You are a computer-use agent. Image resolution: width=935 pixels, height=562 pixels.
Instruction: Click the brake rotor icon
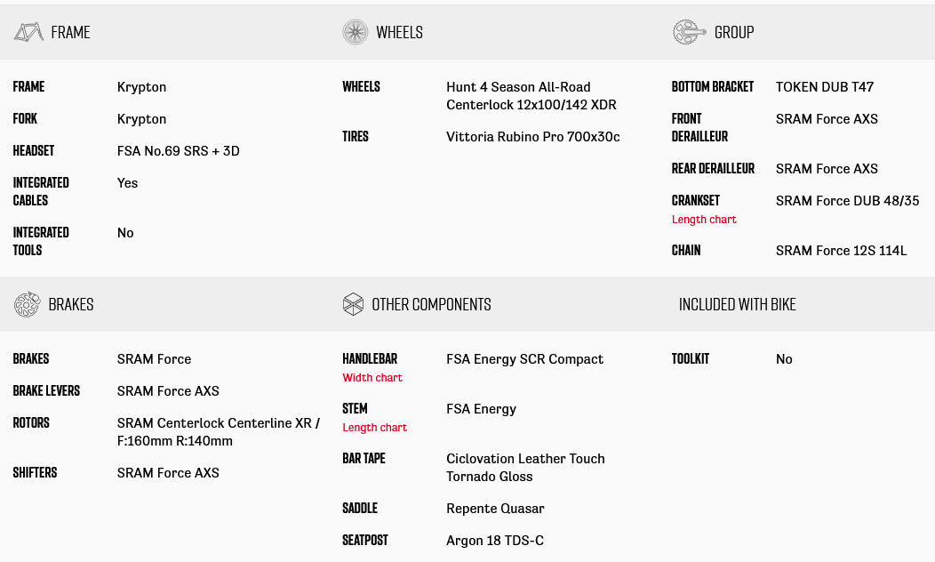tap(28, 304)
